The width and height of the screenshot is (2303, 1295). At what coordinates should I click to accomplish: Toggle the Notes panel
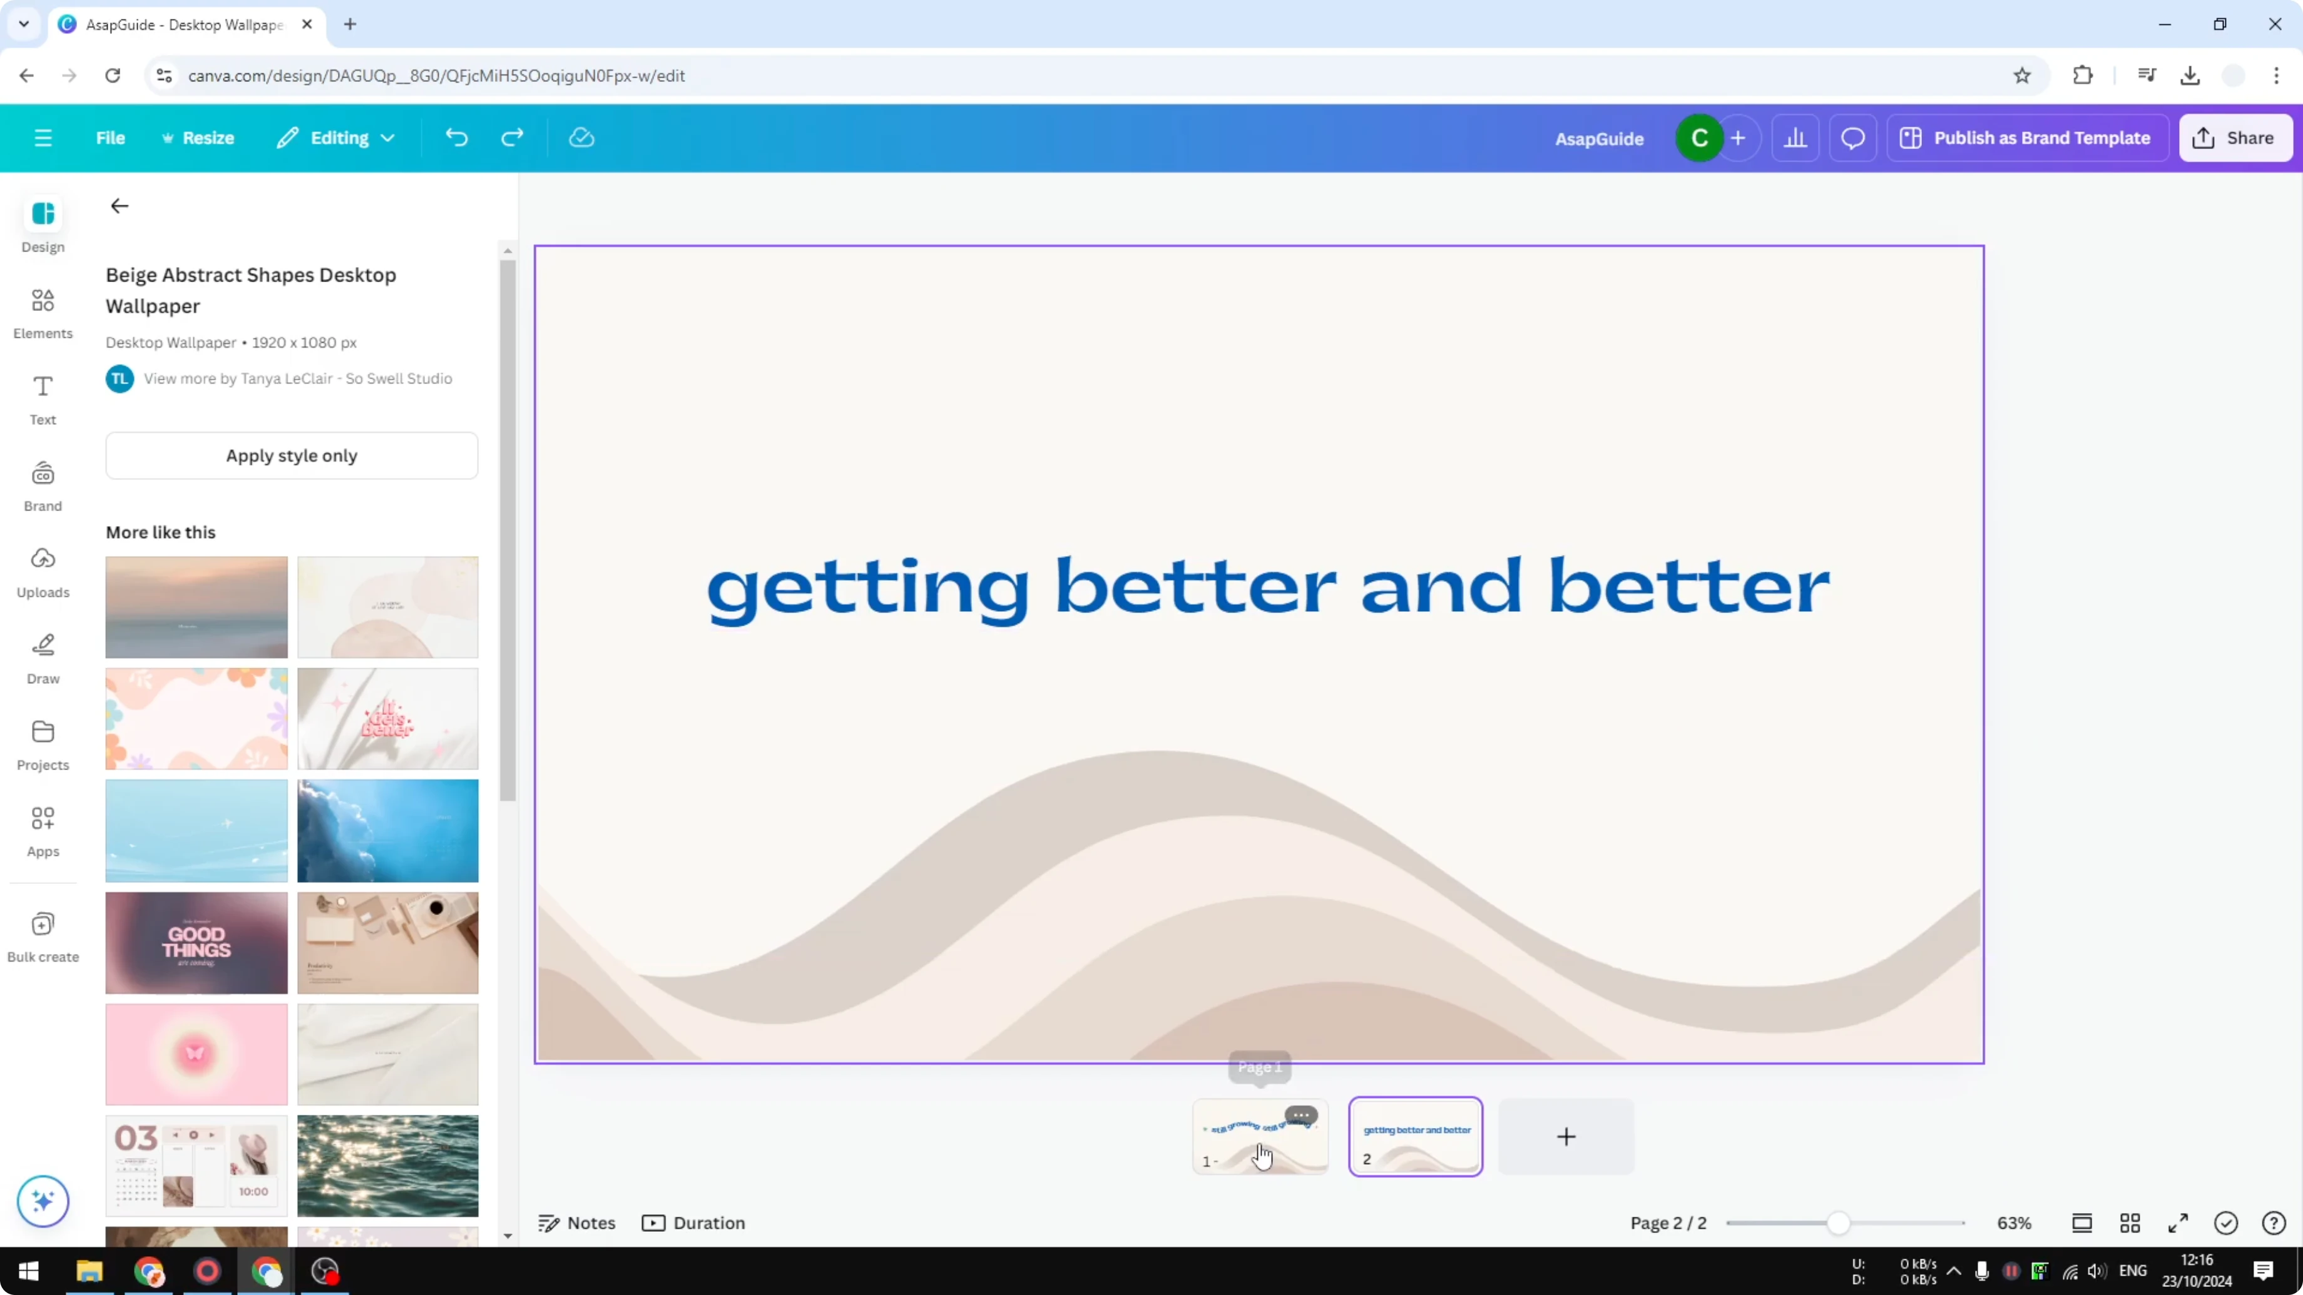click(x=576, y=1222)
